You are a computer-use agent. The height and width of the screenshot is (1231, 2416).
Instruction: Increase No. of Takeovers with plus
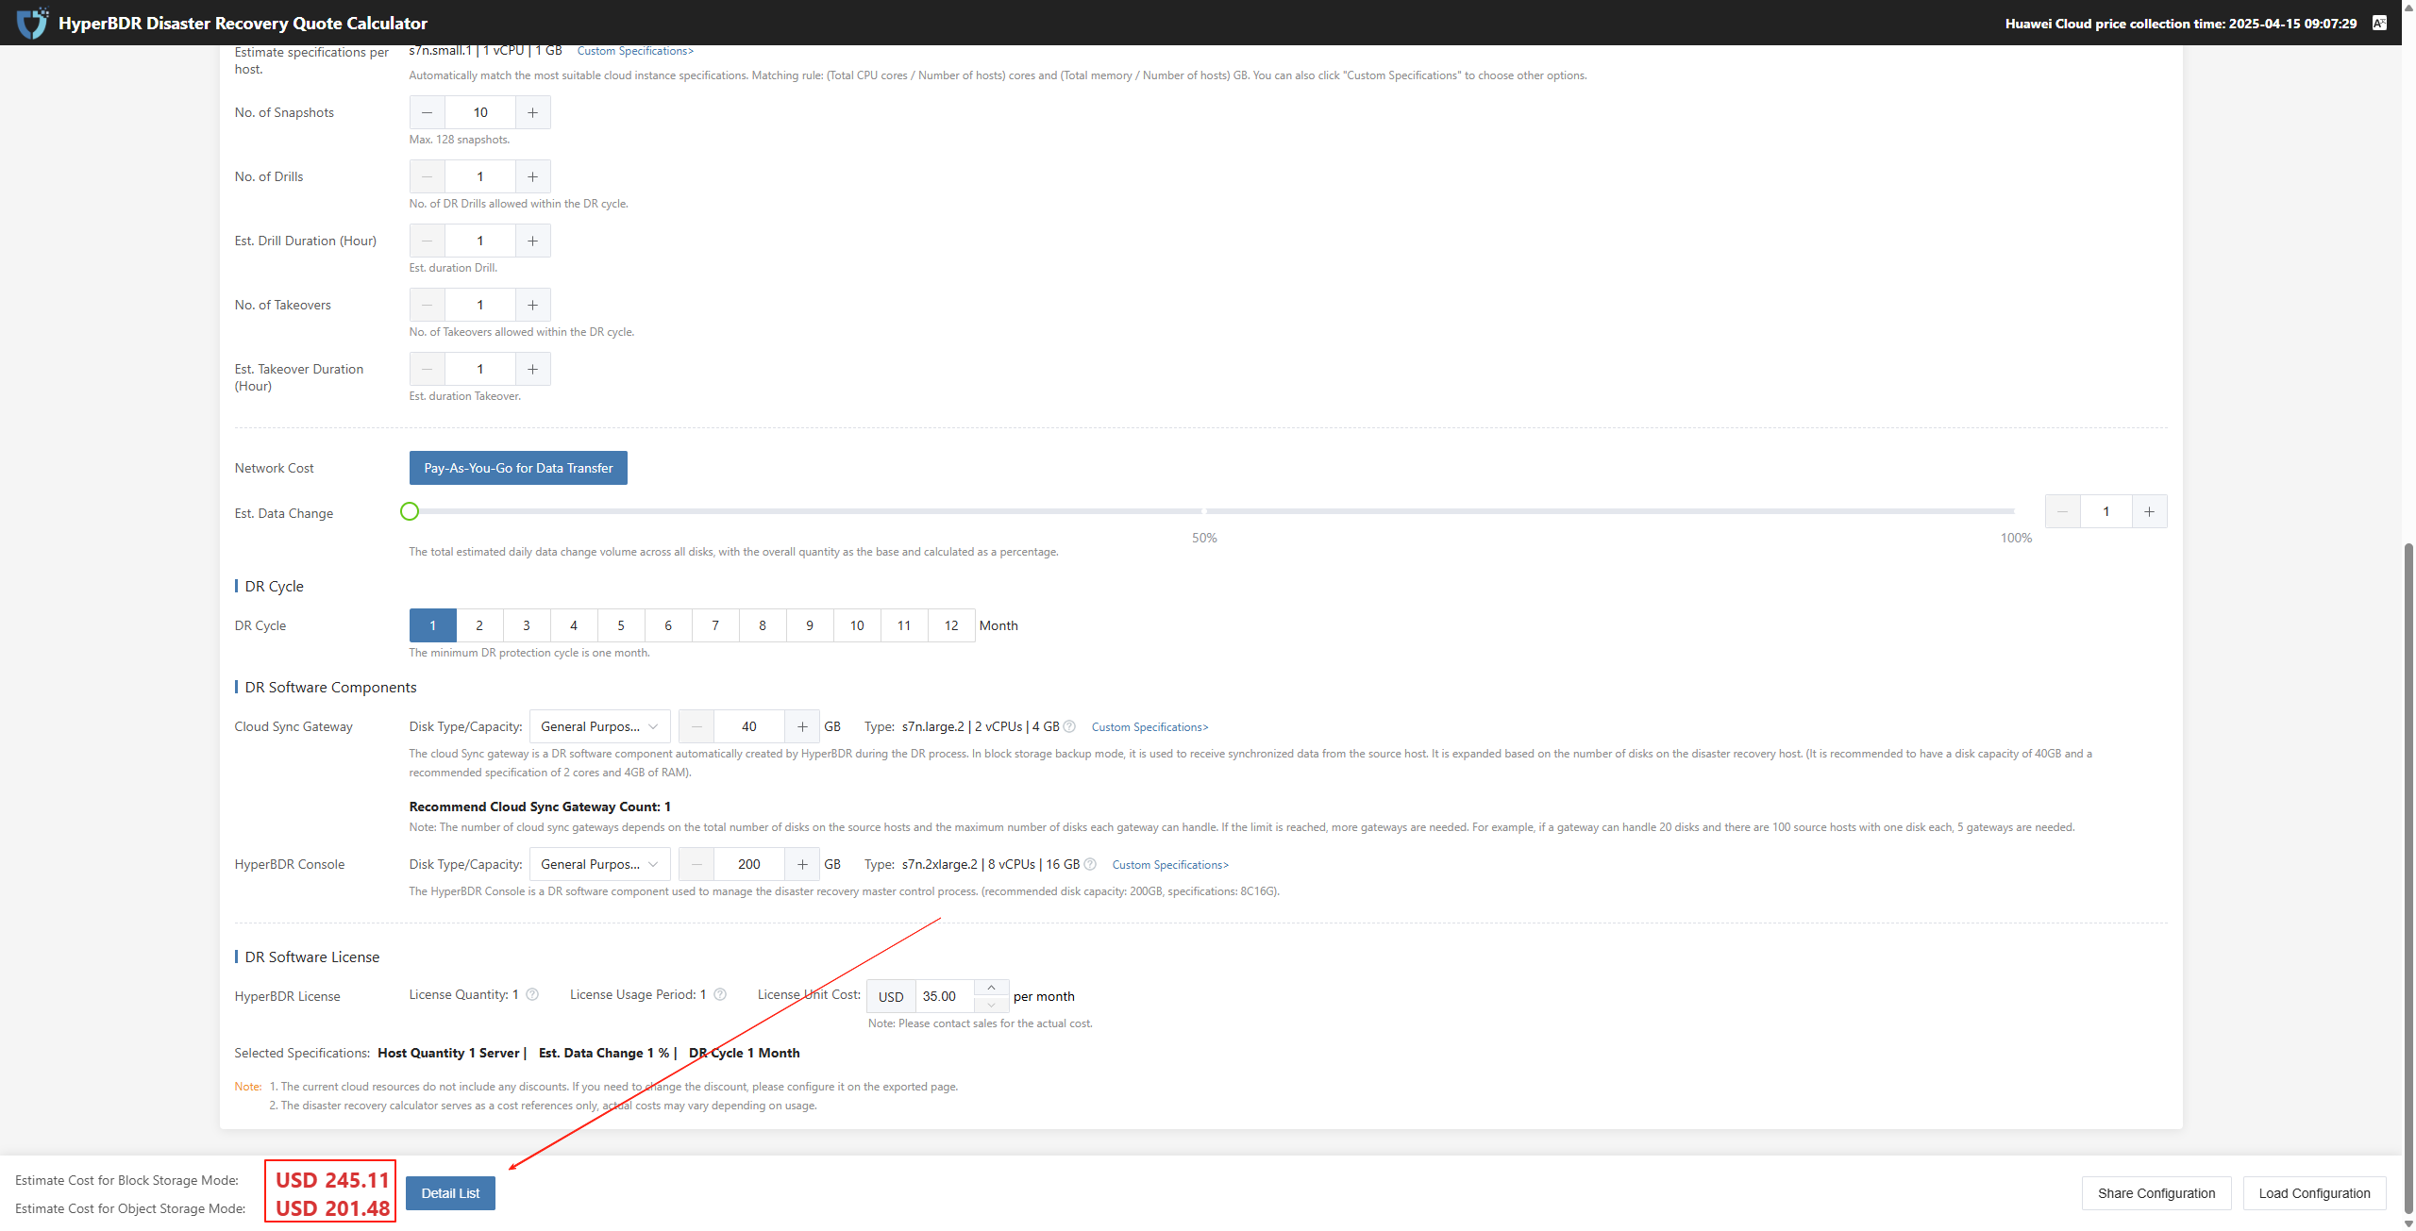(532, 305)
